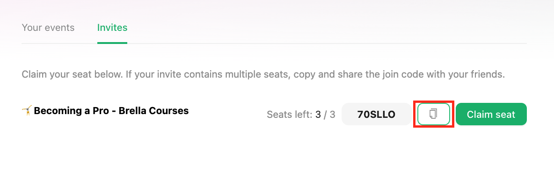Go to Your events list
Image resolution: width=554 pixels, height=173 pixels.
(x=48, y=28)
